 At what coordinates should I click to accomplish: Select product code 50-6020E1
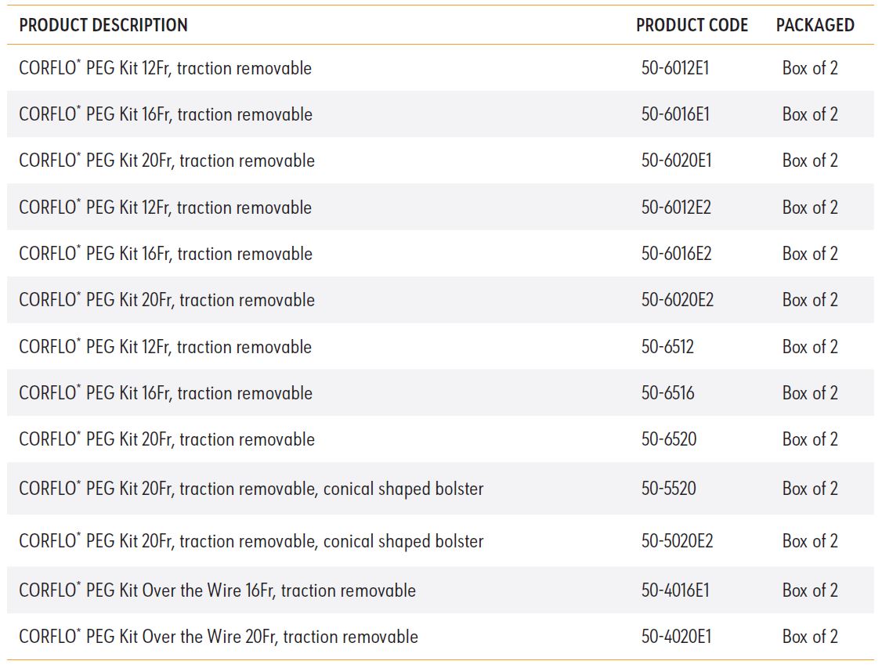[677, 161]
